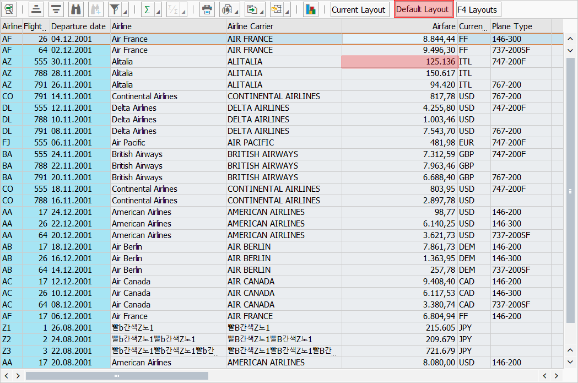Click airfare value 150.617
Image resolution: width=578 pixels, height=383 pixels.
click(x=400, y=73)
